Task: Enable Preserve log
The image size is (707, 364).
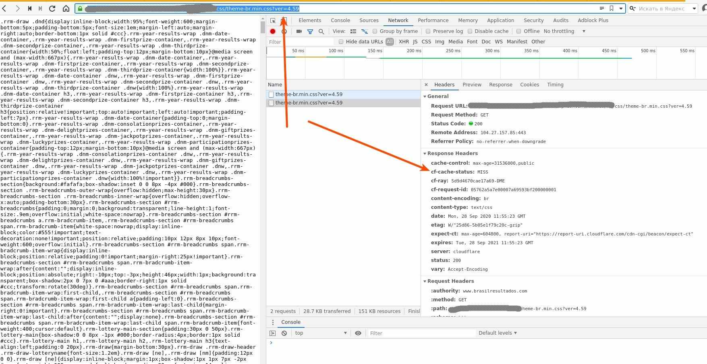Action: tap(428, 31)
